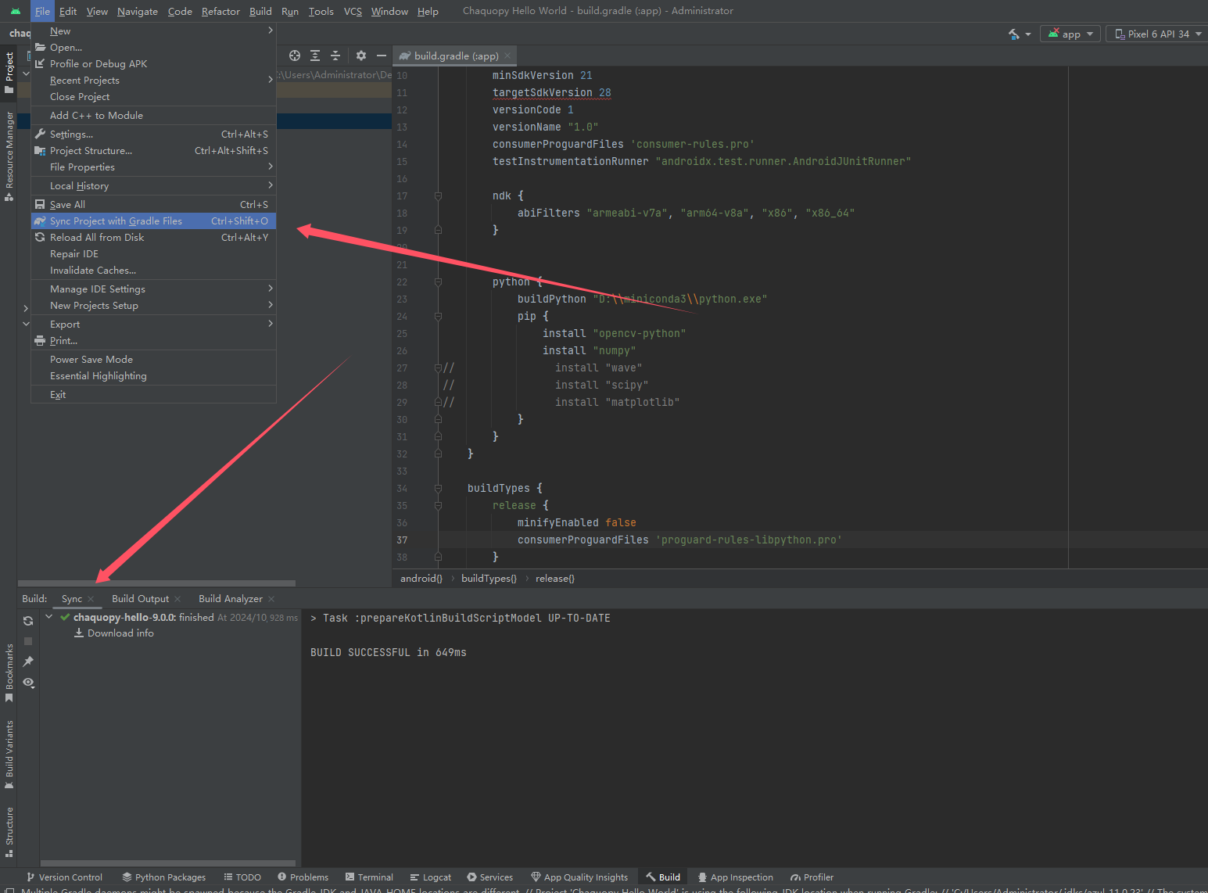Enable Power Save Mode
Image resolution: width=1208 pixels, height=893 pixels.
point(91,359)
